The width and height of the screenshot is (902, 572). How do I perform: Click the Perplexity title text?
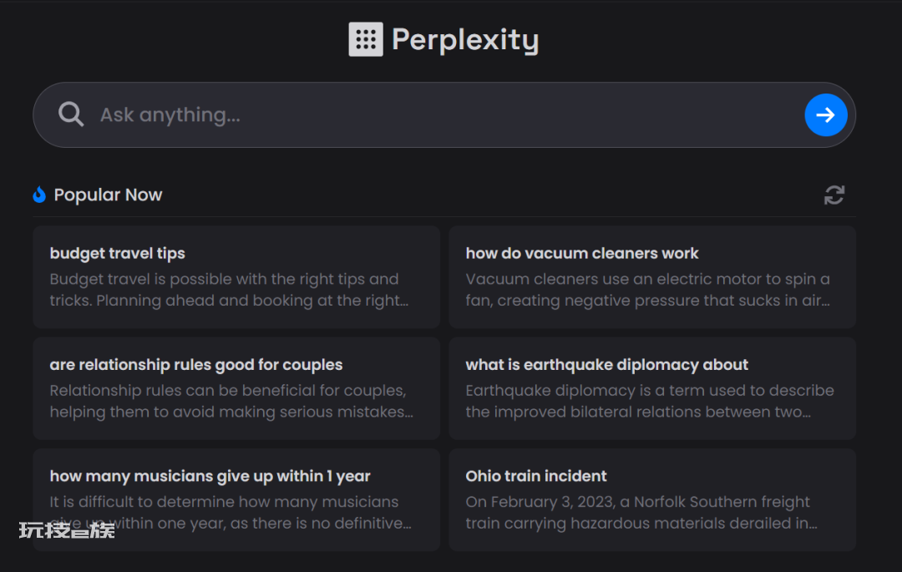[x=465, y=40]
